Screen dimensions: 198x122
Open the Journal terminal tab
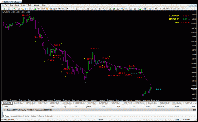[x=49, y=116]
